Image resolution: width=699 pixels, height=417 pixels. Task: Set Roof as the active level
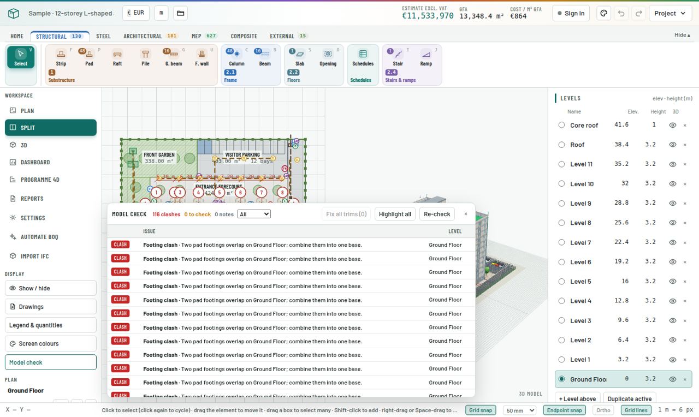click(561, 145)
